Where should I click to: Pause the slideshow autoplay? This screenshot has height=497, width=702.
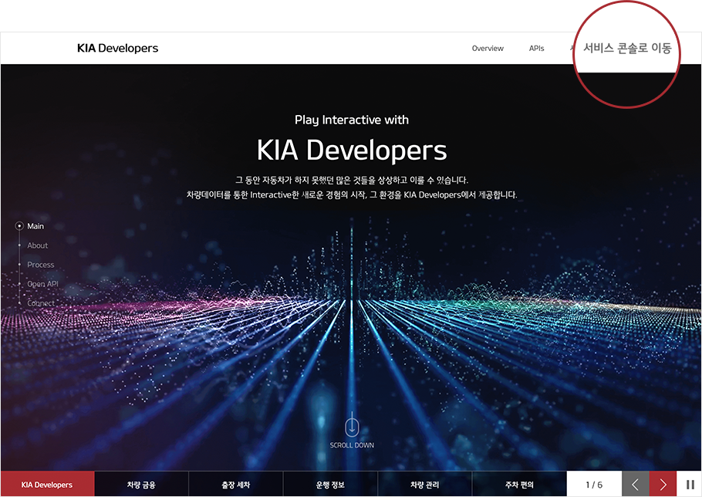tap(690, 485)
